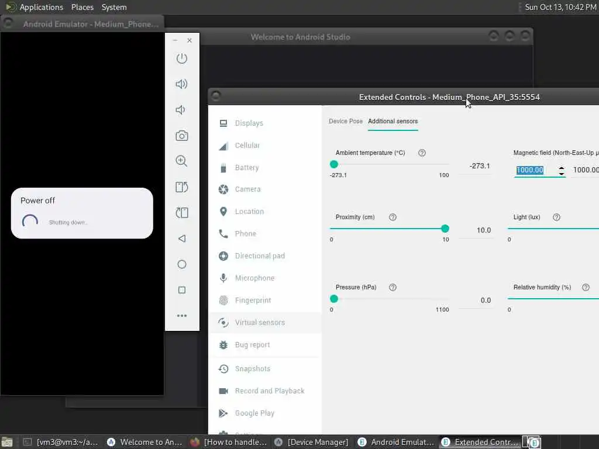Click the emulator Volume up icon
This screenshot has width=599, height=449.
tap(182, 84)
